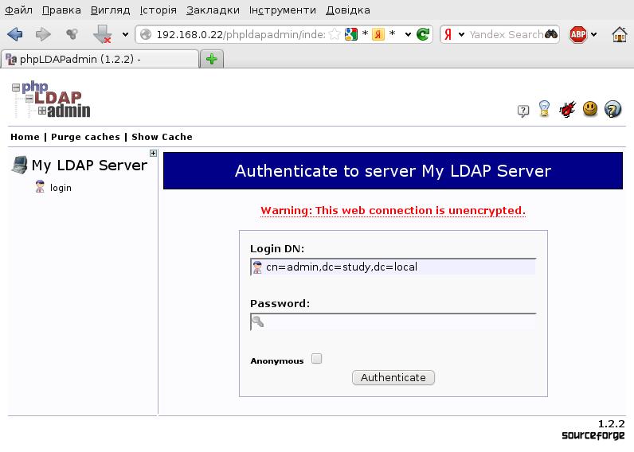Click the login user icon in tree
The height and width of the screenshot is (452, 634).
(x=40, y=187)
